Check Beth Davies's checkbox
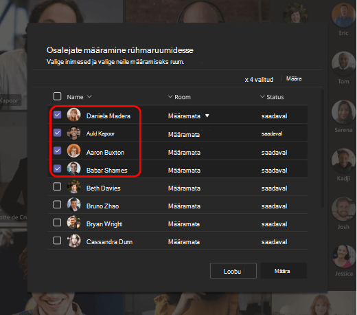Screen dimensions: 357x315 57,186
